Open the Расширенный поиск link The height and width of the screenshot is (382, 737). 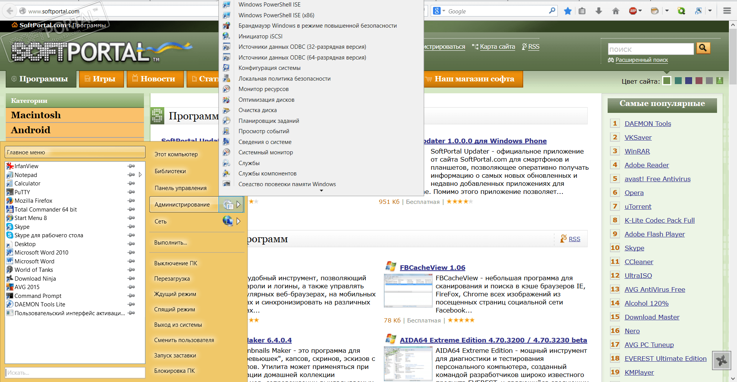point(642,60)
